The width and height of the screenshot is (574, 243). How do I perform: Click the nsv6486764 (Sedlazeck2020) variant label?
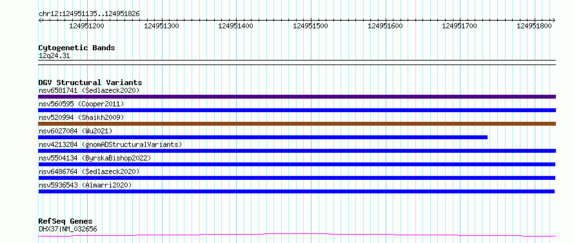tap(89, 171)
